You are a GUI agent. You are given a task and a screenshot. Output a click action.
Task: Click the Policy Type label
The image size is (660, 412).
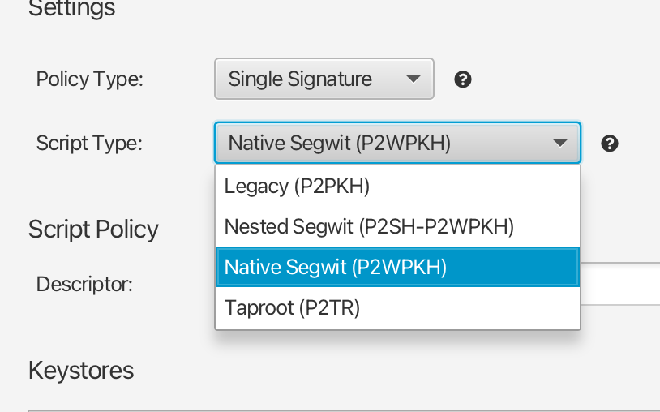point(89,79)
